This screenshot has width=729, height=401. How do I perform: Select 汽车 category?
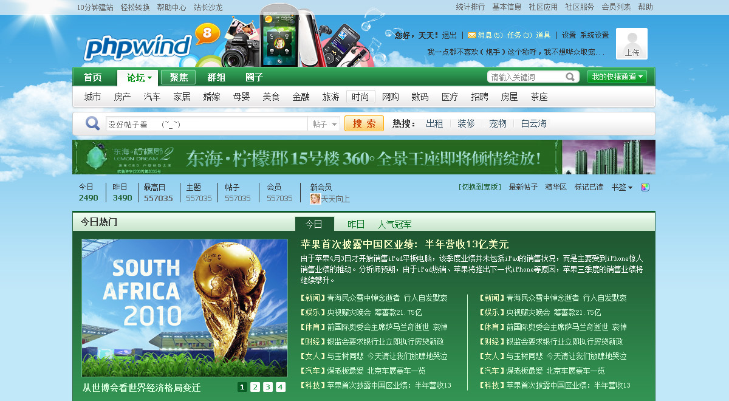(152, 97)
